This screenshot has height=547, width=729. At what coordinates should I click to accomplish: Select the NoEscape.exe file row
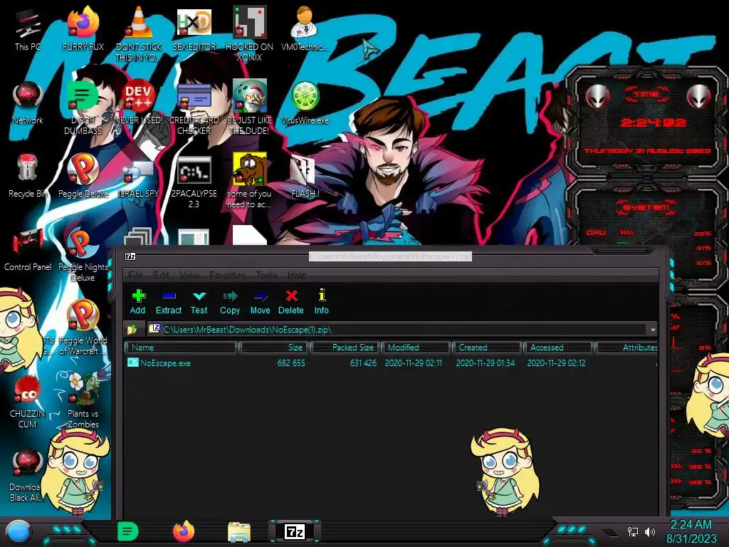tap(392, 363)
